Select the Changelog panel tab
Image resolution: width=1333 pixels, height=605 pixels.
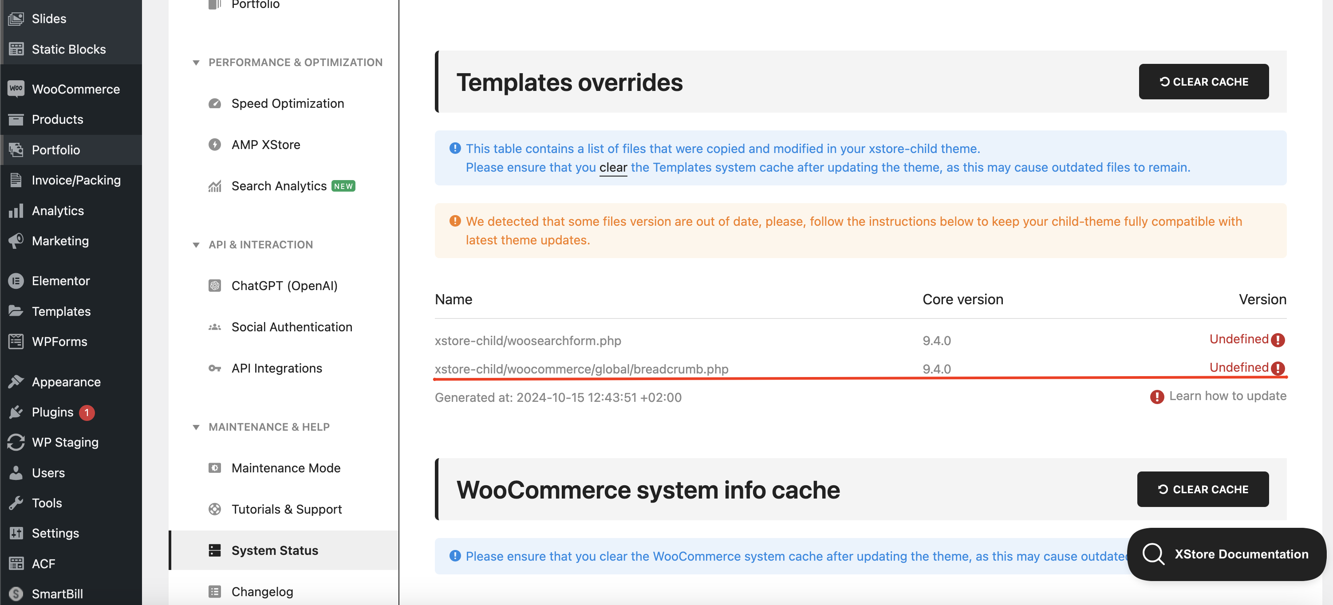[284, 592]
